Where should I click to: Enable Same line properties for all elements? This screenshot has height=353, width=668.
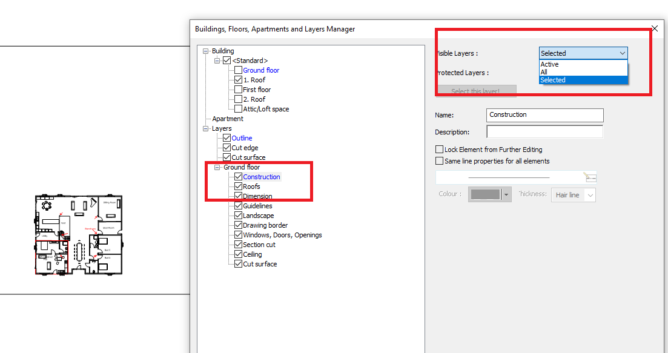pos(439,161)
